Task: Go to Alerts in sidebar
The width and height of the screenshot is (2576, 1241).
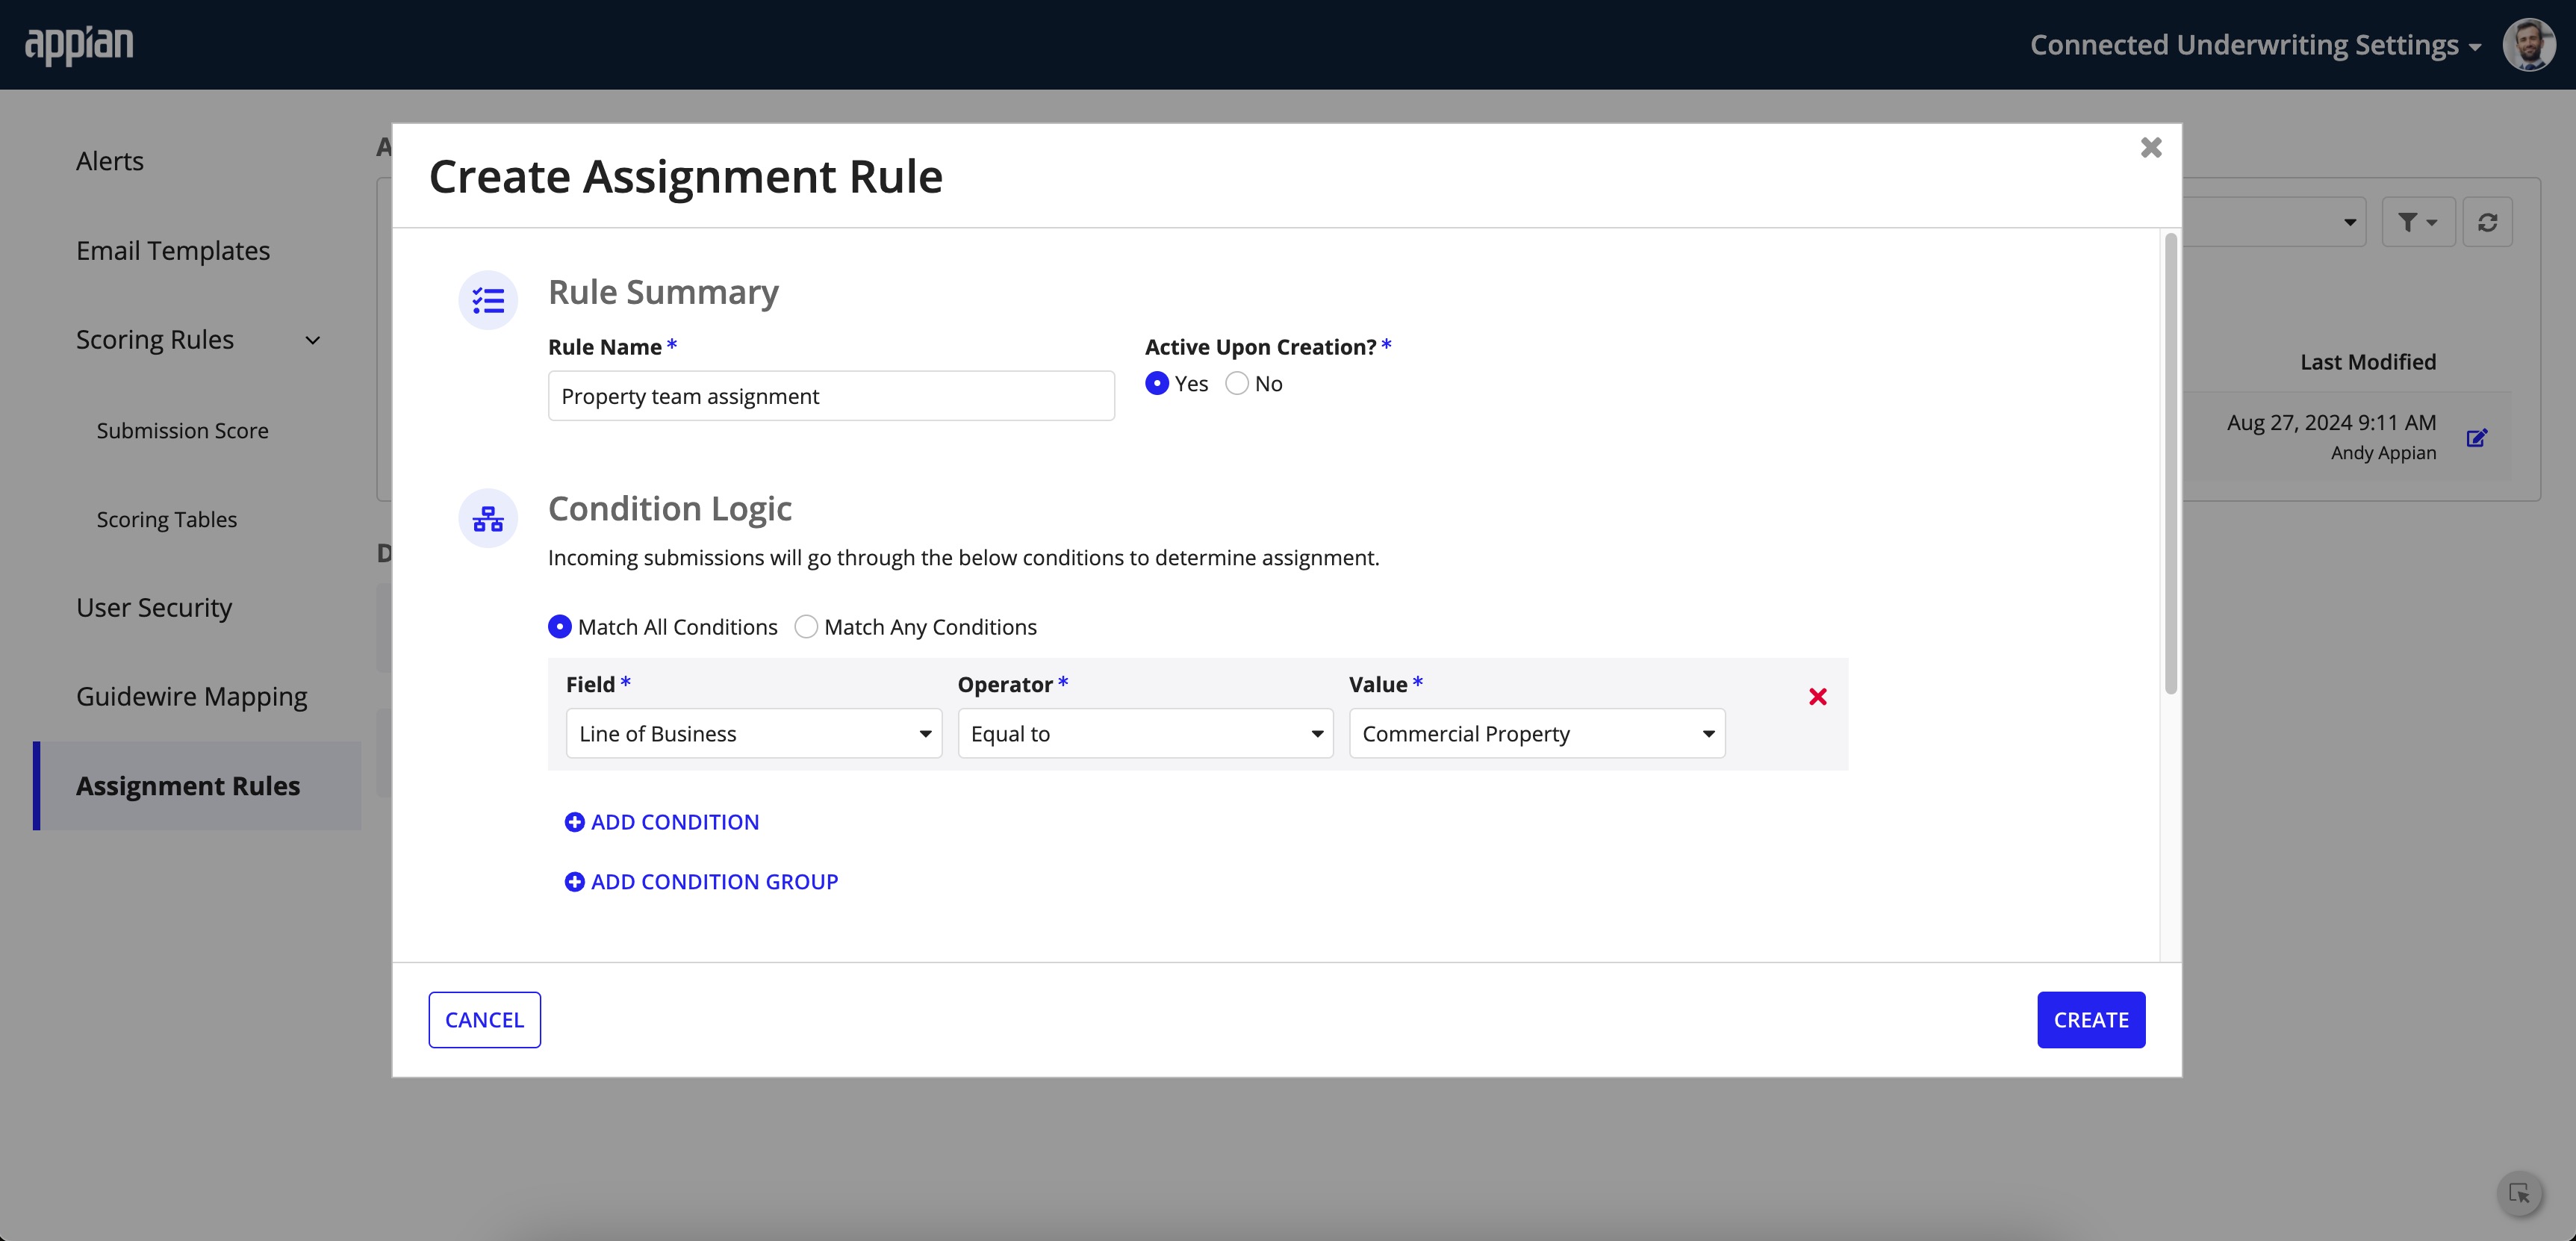Action: coord(110,161)
